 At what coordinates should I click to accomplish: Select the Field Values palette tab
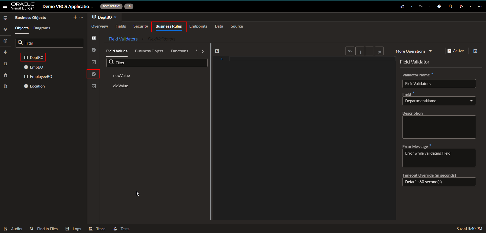pos(117,51)
